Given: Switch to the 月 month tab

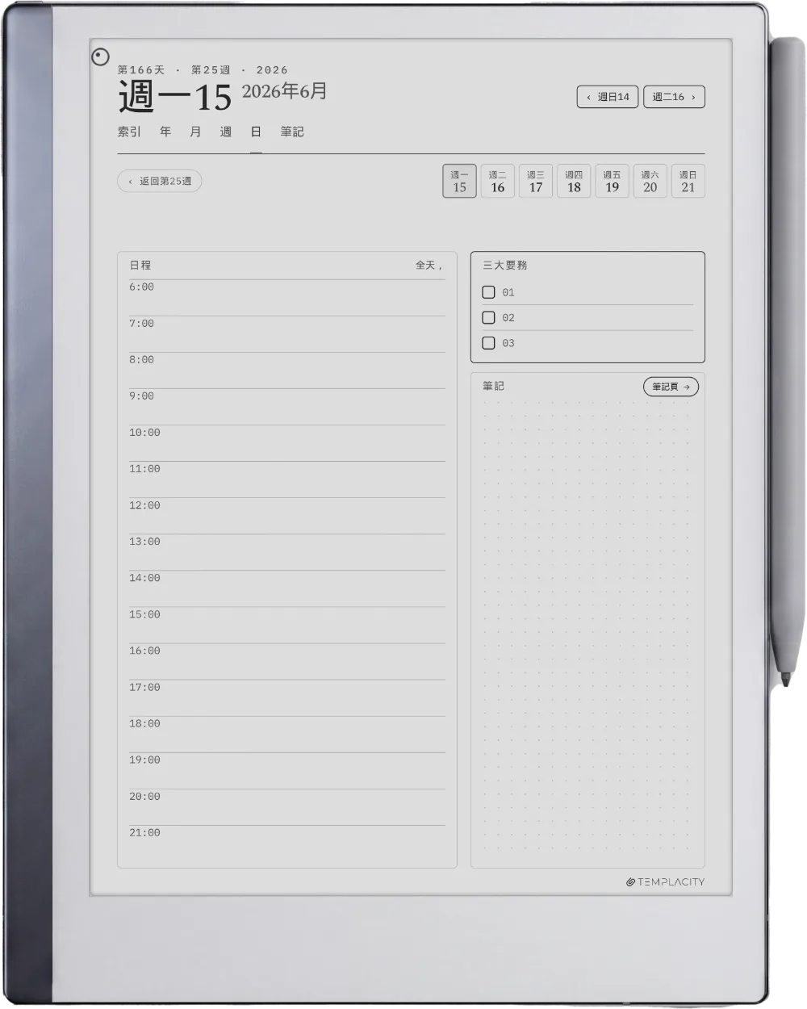Looking at the screenshot, I should (x=195, y=132).
